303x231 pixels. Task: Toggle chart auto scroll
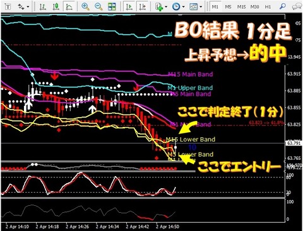coord(129,7)
